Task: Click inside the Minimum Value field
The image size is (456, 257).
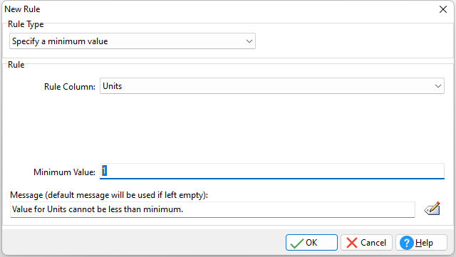Action: (272, 172)
